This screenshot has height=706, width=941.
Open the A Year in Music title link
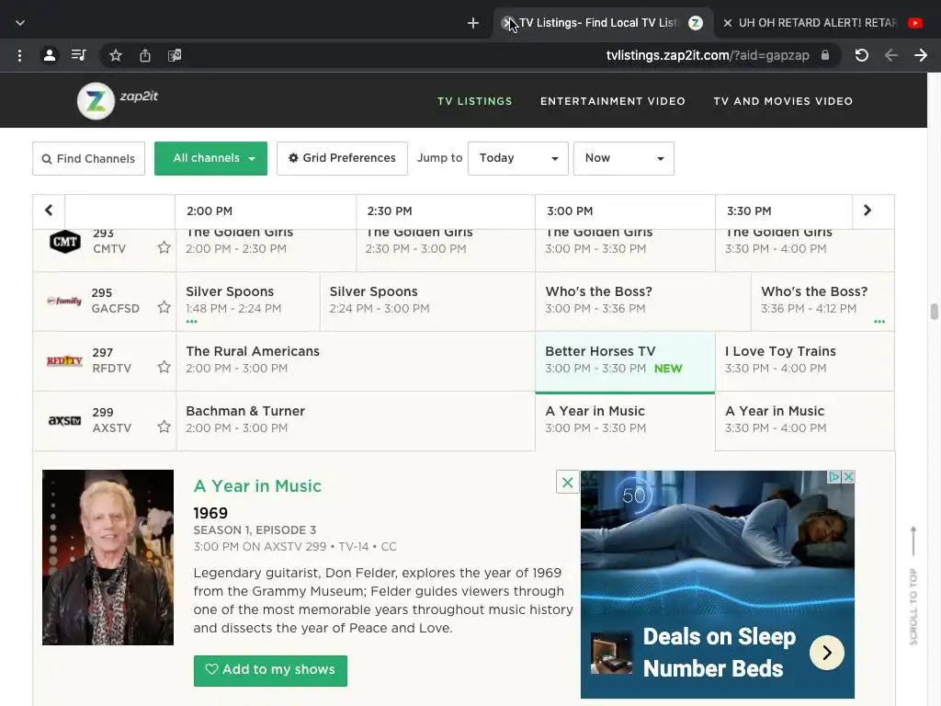257,485
